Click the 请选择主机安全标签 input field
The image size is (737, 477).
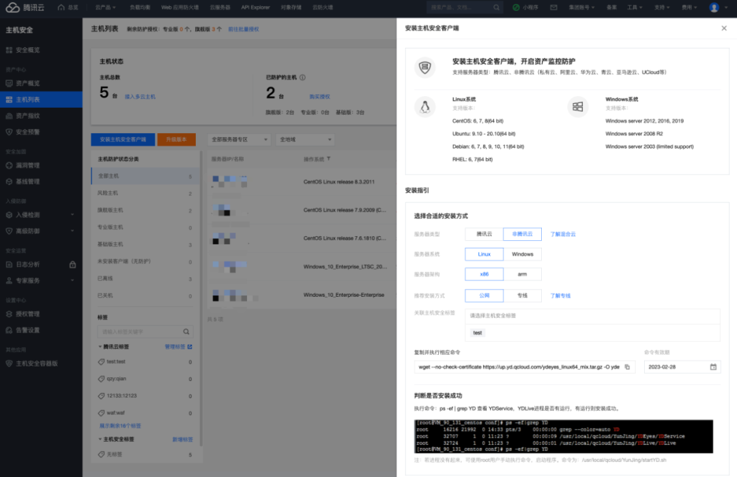point(592,316)
